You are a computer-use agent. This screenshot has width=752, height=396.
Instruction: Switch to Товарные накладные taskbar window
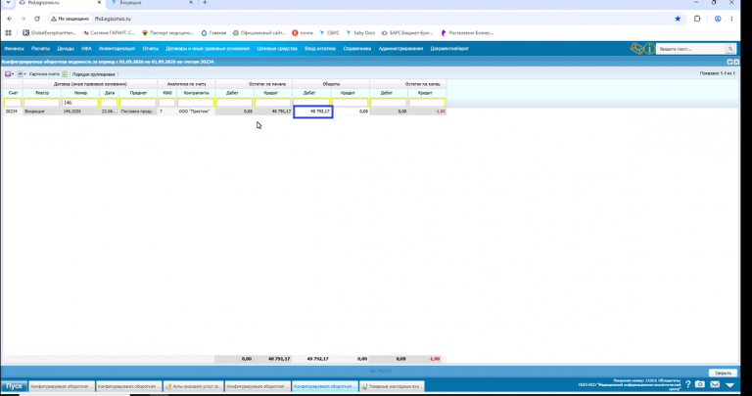tap(392, 386)
